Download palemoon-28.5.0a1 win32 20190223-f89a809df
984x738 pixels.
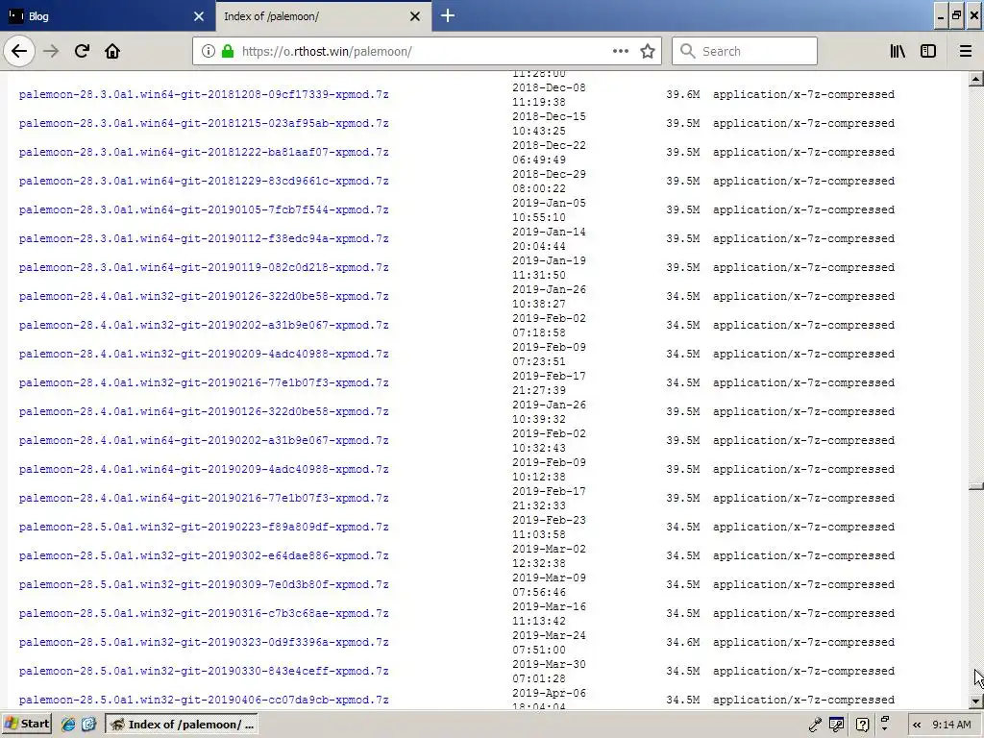tap(204, 528)
